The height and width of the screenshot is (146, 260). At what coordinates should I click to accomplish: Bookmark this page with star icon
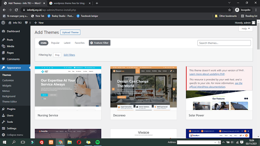click(230, 10)
